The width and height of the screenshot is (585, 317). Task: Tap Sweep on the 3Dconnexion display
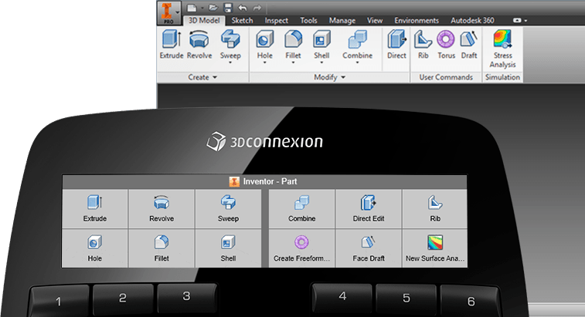click(228, 208)
